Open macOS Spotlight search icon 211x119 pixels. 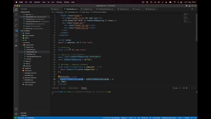pyautogui.click(x=178, y=2)
